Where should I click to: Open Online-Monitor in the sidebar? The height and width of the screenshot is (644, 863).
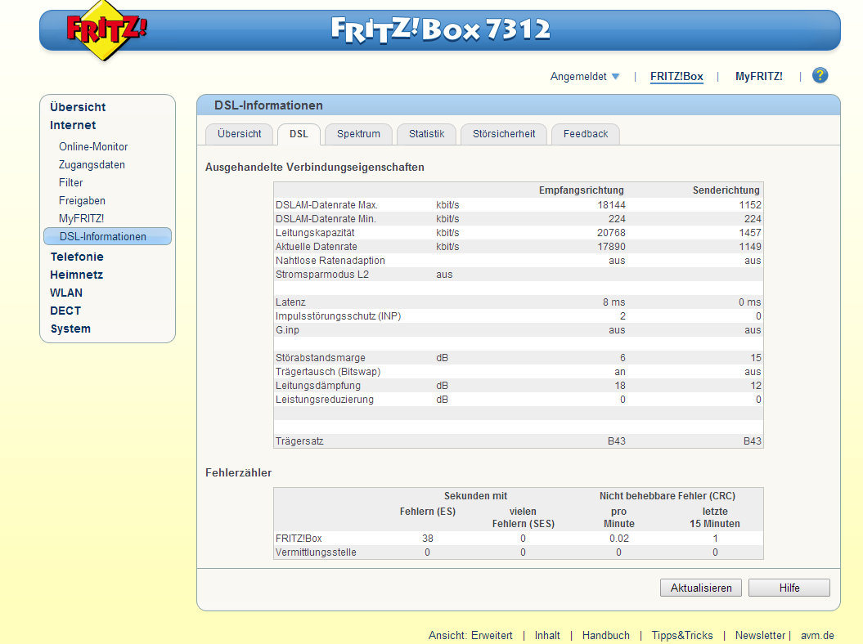pos(93,147)
